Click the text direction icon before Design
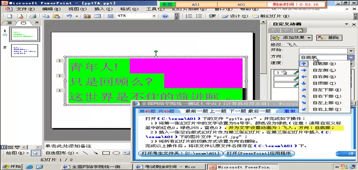 click(212, 16)
